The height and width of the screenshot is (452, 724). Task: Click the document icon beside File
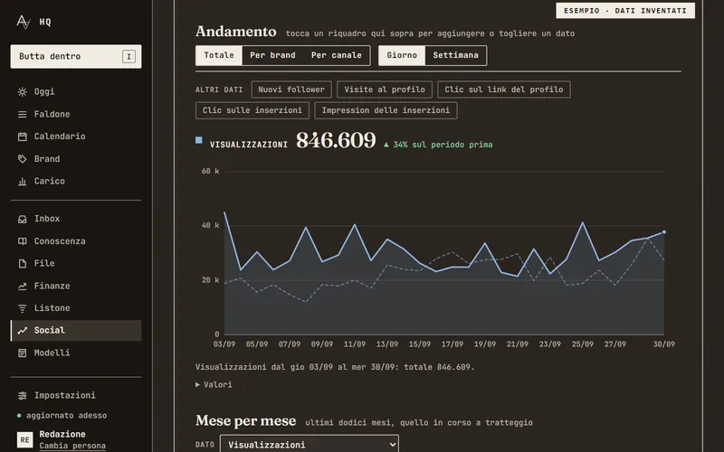pos(22,263)
